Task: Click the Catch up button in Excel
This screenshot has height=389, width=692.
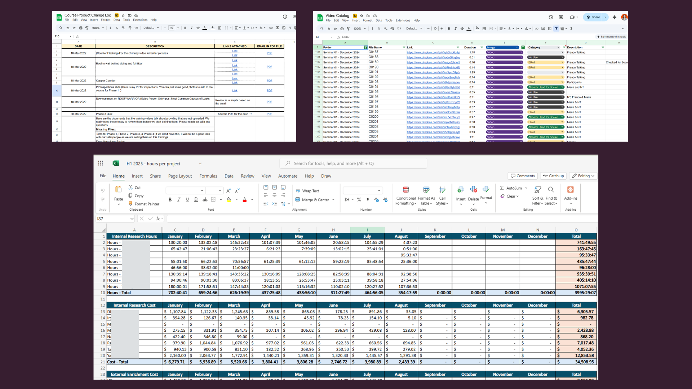Action: (553, 176)
